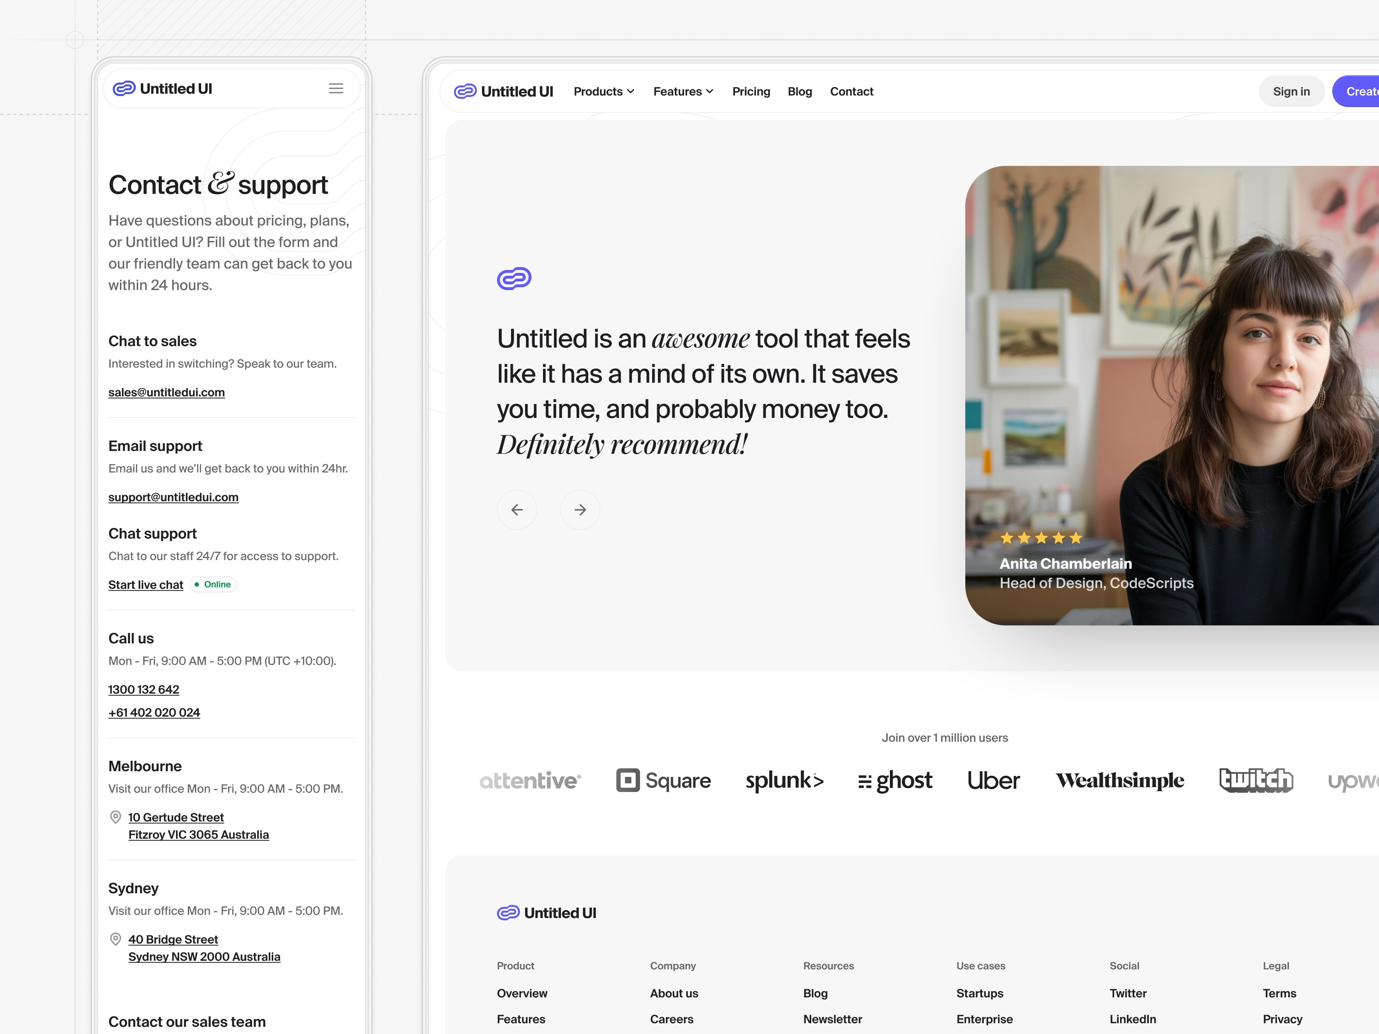Open the hamburger menu in the mobile mockup
Image resolution: width=1379 pixels, height=1034 pixels.
coord(336,89)
